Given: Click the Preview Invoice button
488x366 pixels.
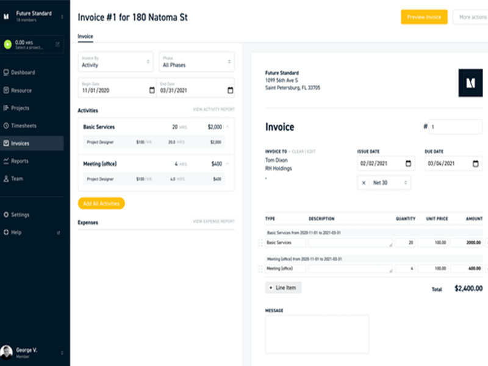Looking at the screenshot, I should pos(424,17).
